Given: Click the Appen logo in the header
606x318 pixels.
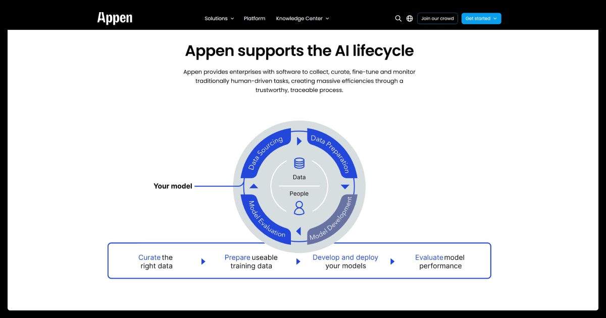Looking at the screenshot, I should click(115, 18).
